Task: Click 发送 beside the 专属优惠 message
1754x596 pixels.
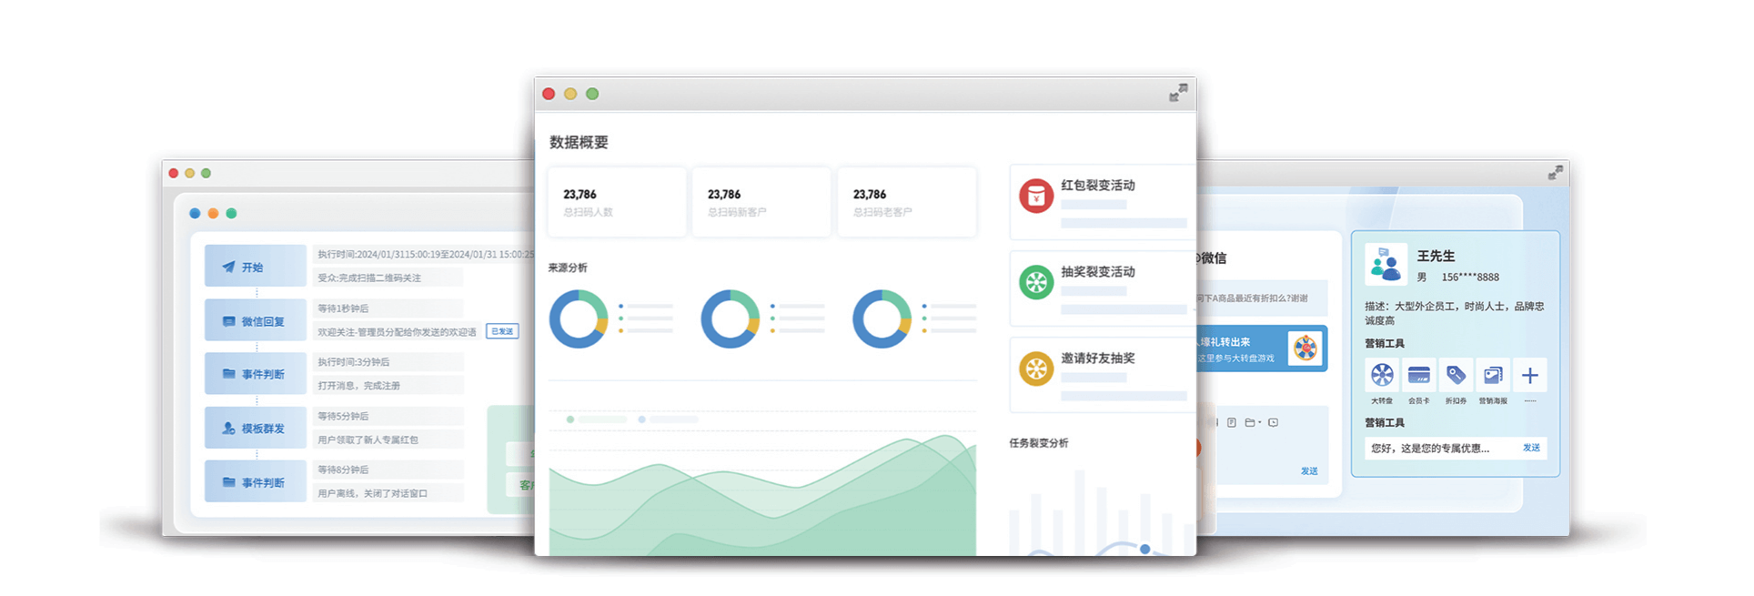Action: (1531, 448)
